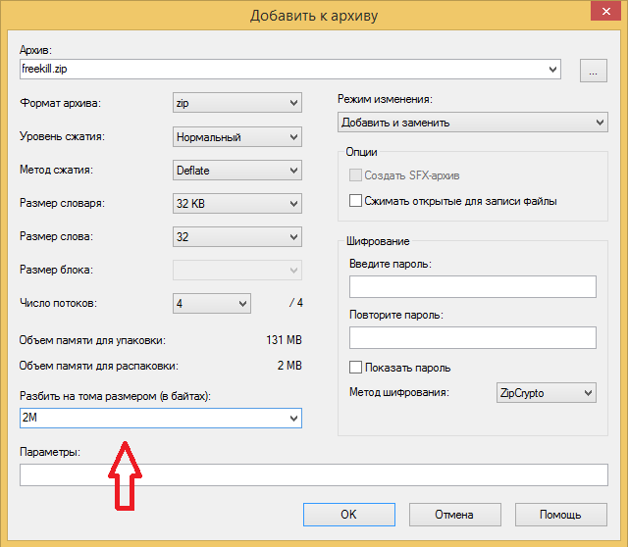Expand the word size dropdown

[293, 236]
